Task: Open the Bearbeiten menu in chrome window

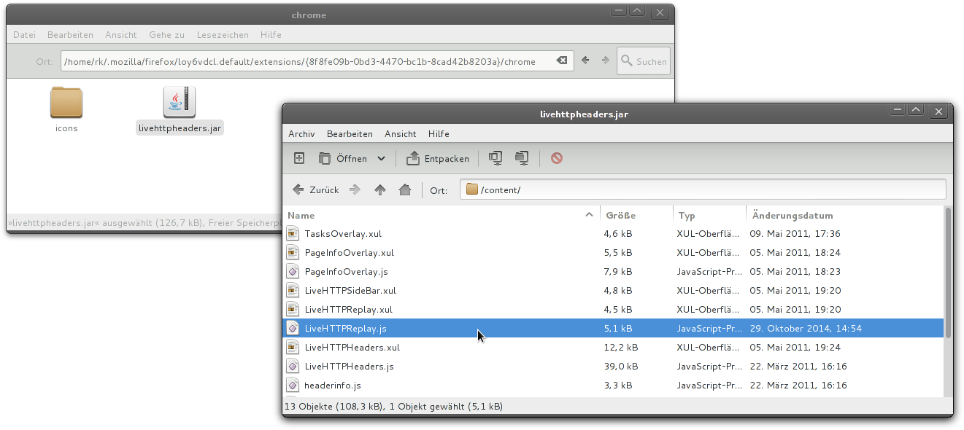Action: (x=70, y=34)
